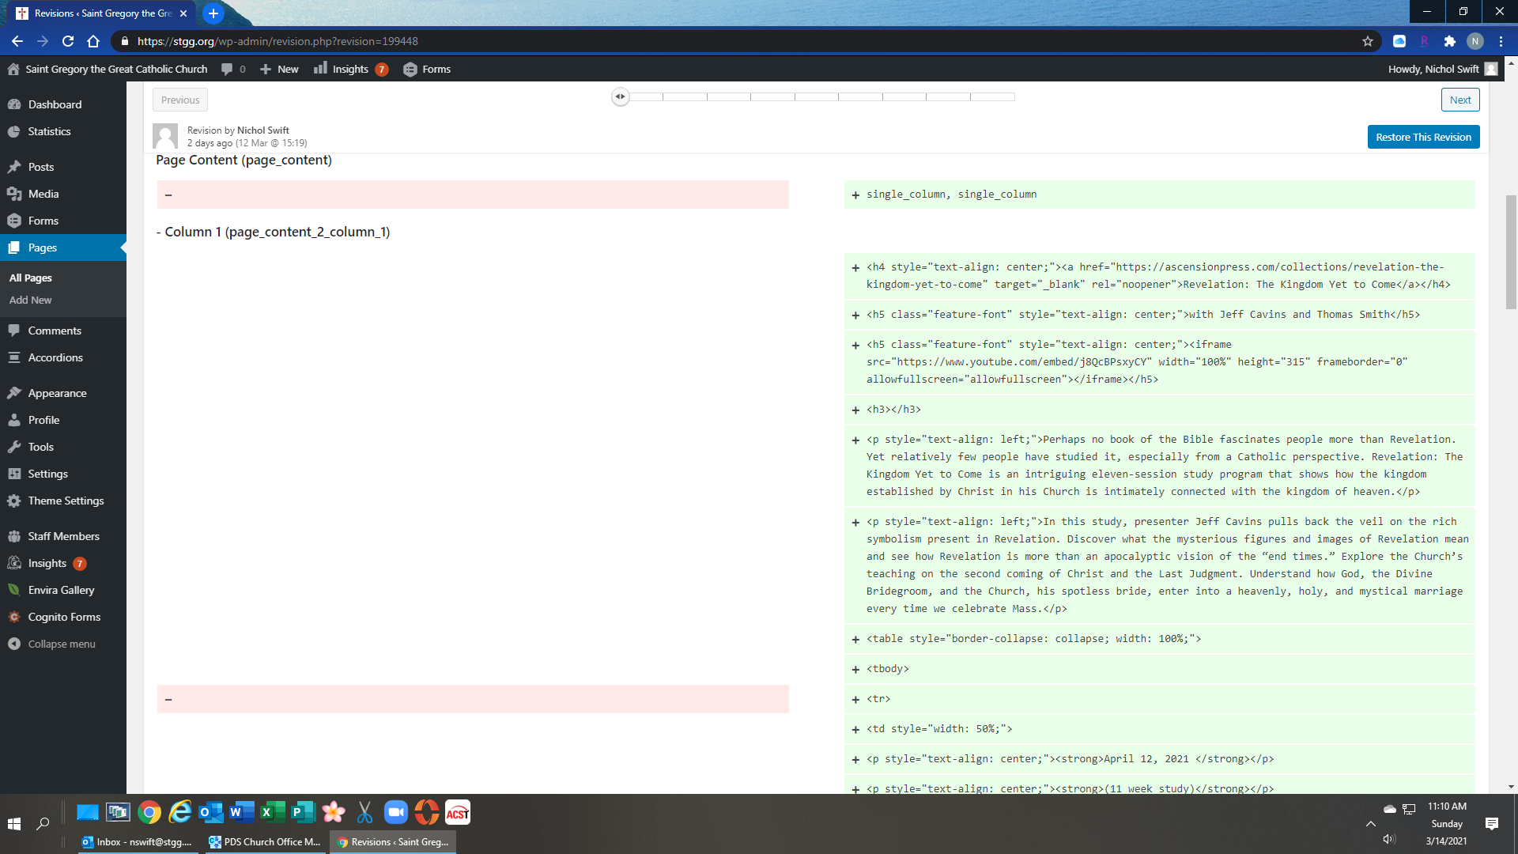Image resolution: width=1518 pixels, height=854 pixels.
Task: Open the Media library menu
Action: (43, 194)
